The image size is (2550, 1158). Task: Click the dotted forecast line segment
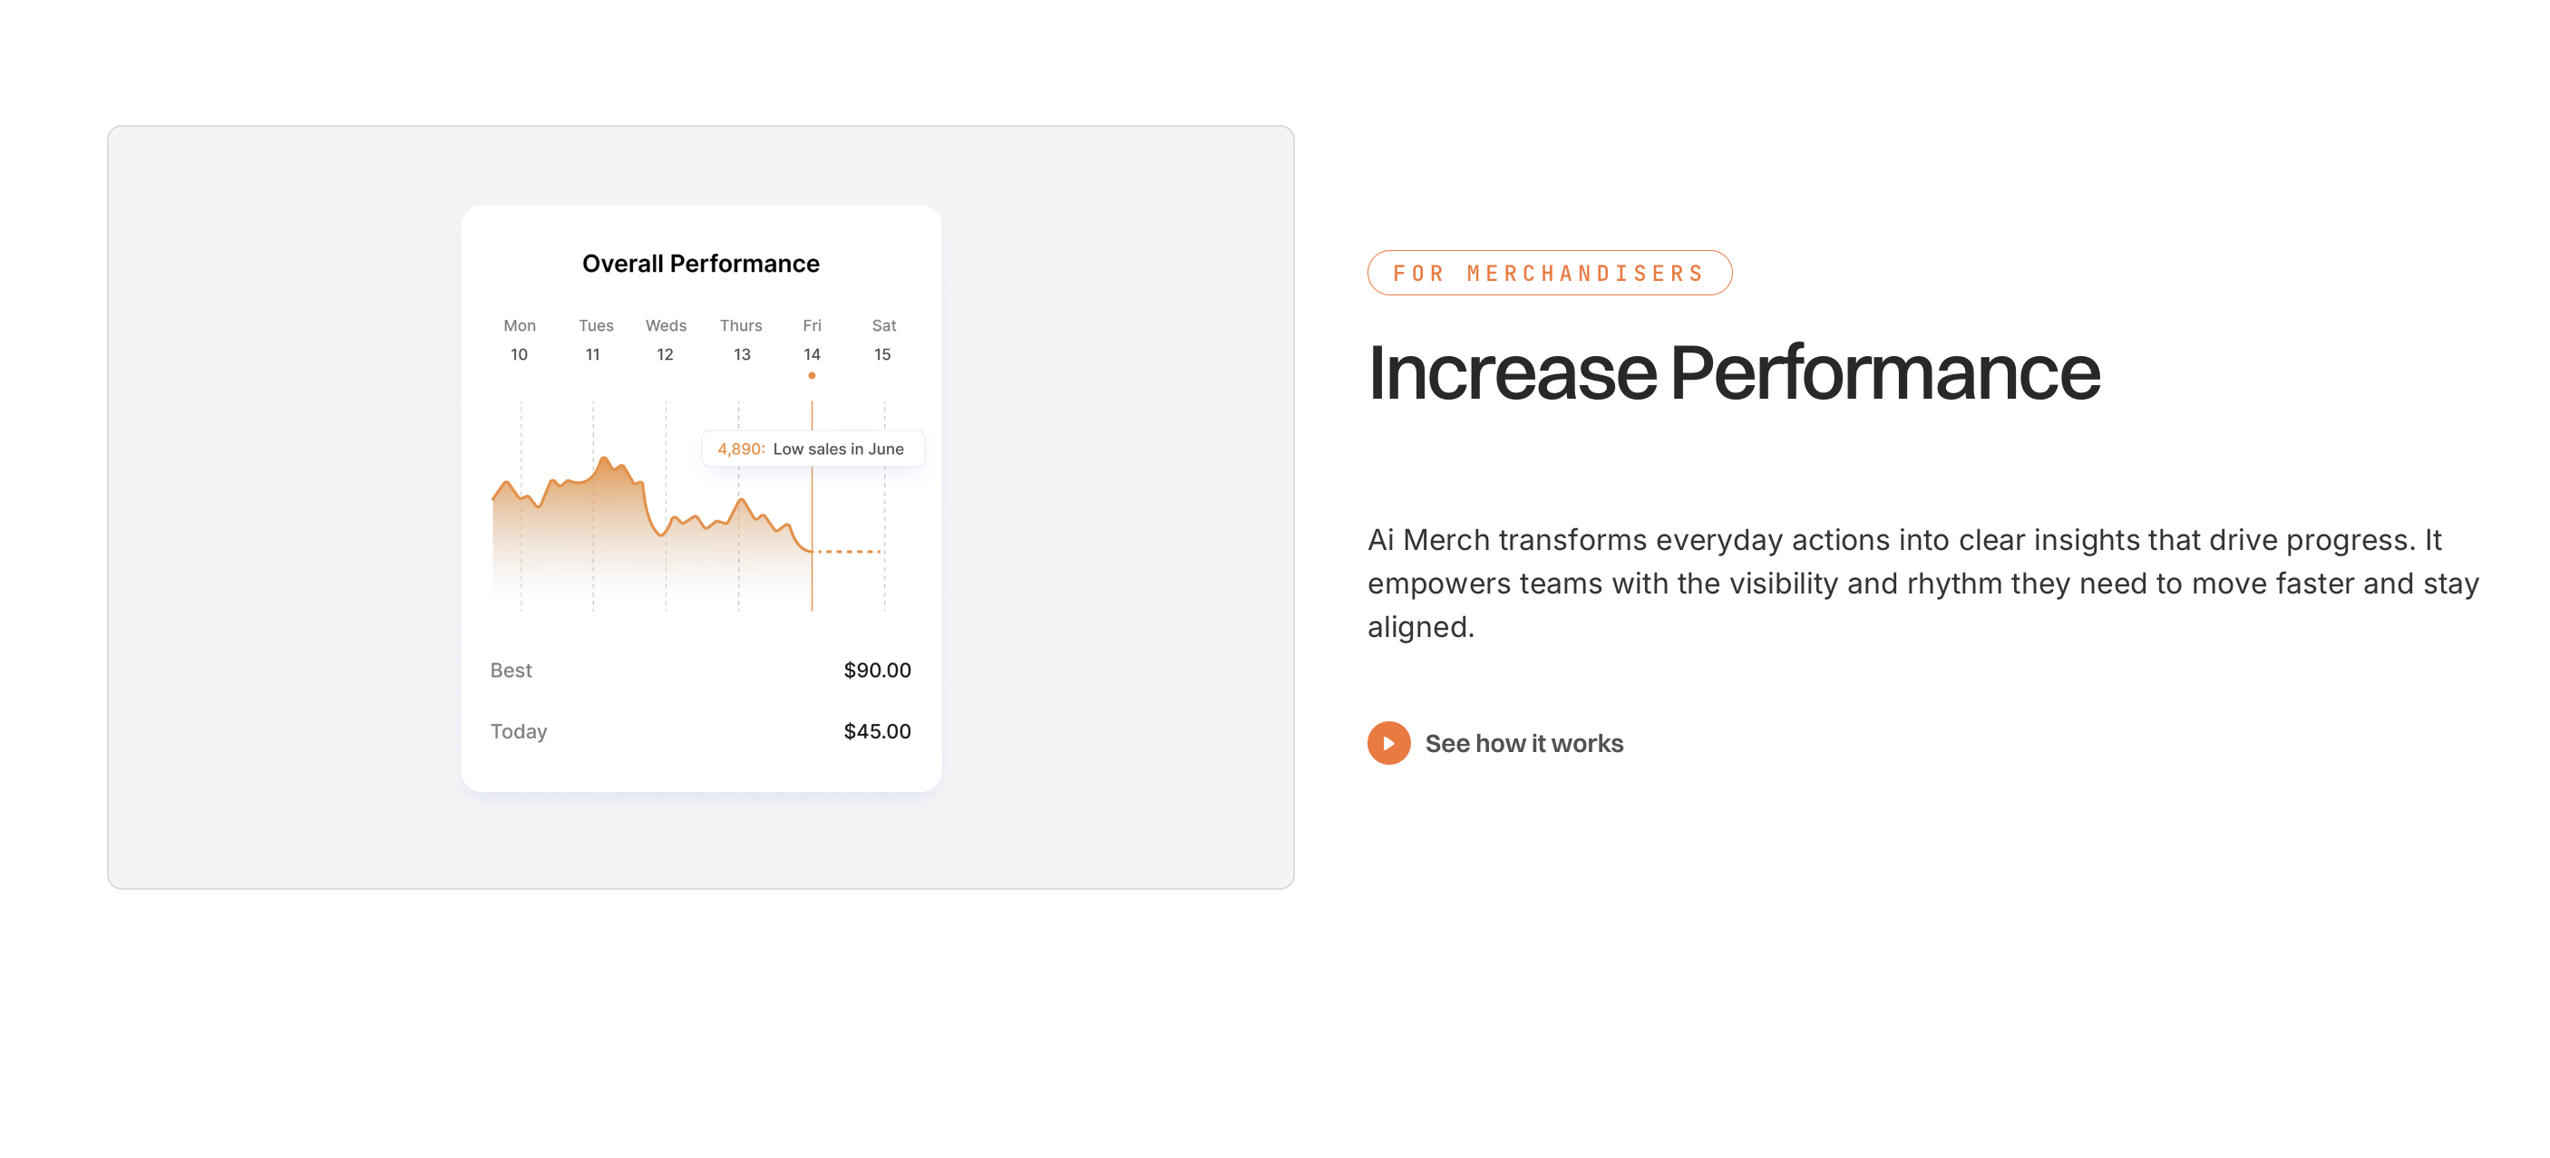(x=849, y=551)
